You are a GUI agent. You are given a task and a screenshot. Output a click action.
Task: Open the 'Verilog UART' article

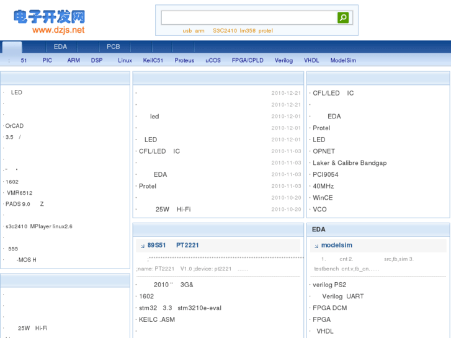343,296
